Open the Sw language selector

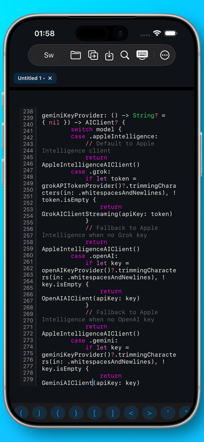(49, 55)
